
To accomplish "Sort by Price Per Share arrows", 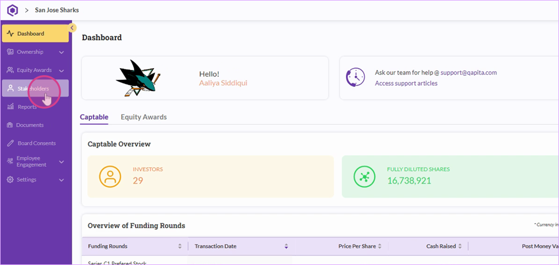I will tap(380, 246).
